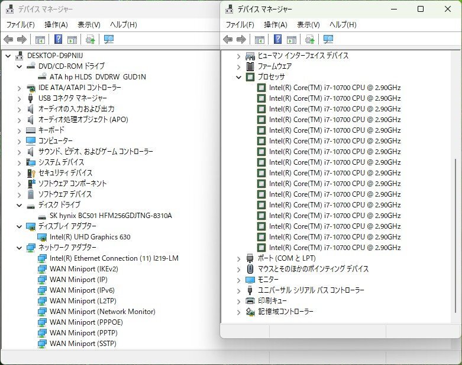Select the keyboard category icon
This screenshot has width=462, height=365.
click(31, 130)
